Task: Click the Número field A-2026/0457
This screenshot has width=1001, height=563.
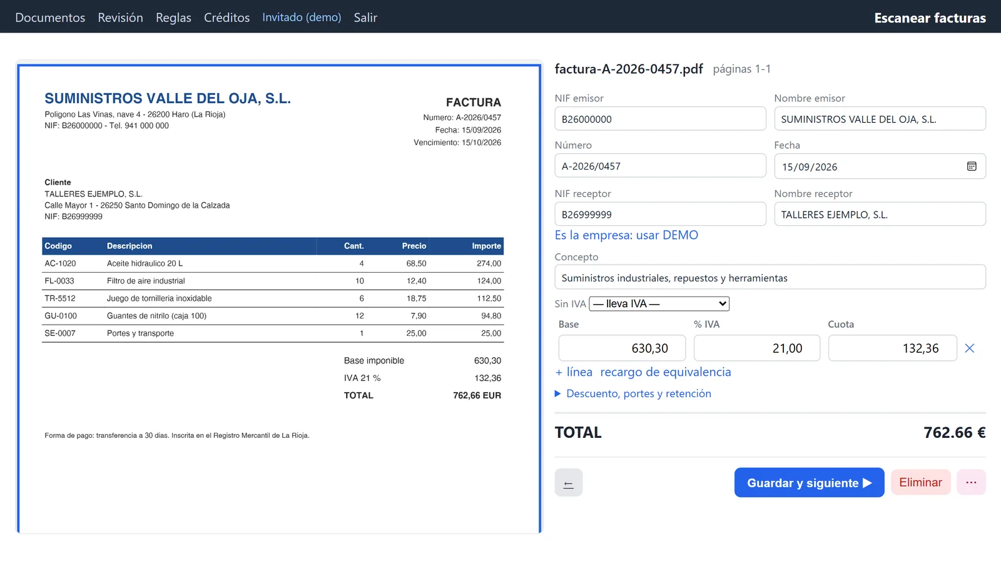Action: click(660, 166)
